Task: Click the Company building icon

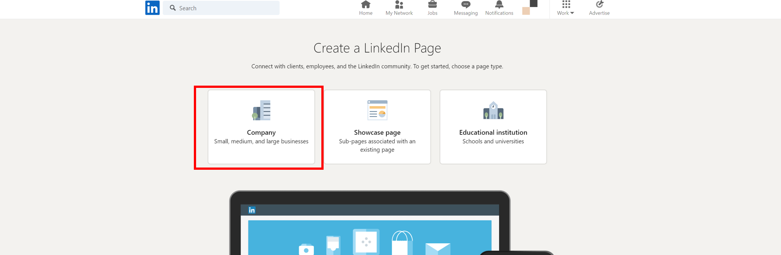Action: (x=261, y=110)
